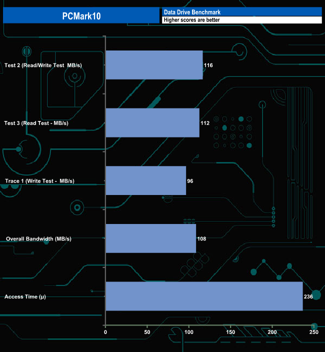
Task: Click the 'Higher scores are better' note
Action: click(191, 20)
